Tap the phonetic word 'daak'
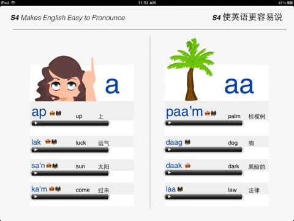This screenshot has height=221, width=294. coord(174,165)
